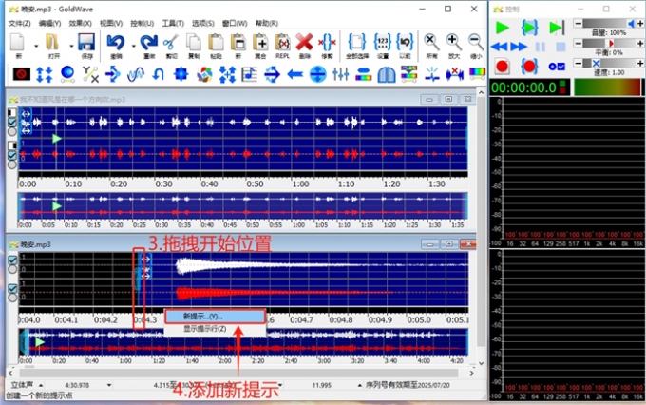Expand the dropdown arrow beside 打开 icon

coord(71,46)
